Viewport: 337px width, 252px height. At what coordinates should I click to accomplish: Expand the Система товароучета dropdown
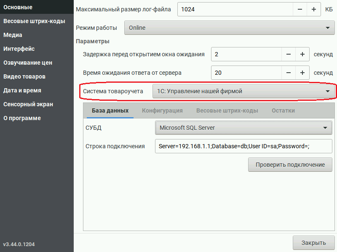[x=243, y=91]
